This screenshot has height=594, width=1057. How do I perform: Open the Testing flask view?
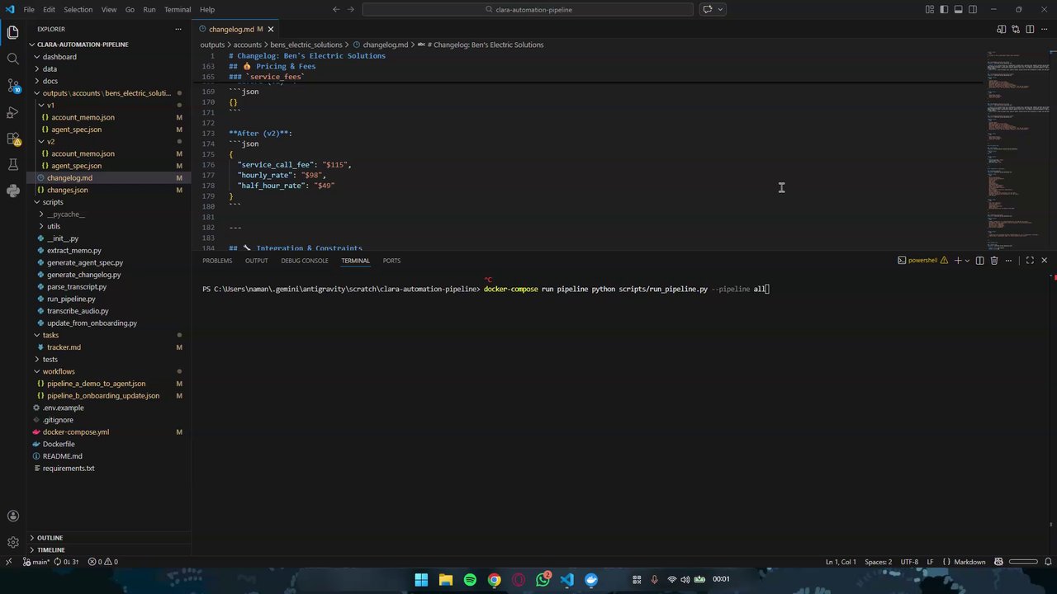pos(12,165)
